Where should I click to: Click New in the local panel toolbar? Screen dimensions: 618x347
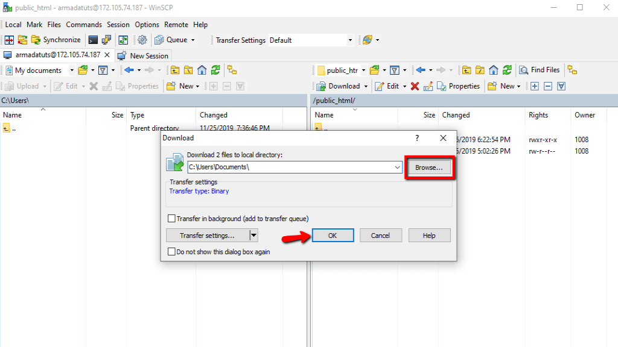pos(183,86)
